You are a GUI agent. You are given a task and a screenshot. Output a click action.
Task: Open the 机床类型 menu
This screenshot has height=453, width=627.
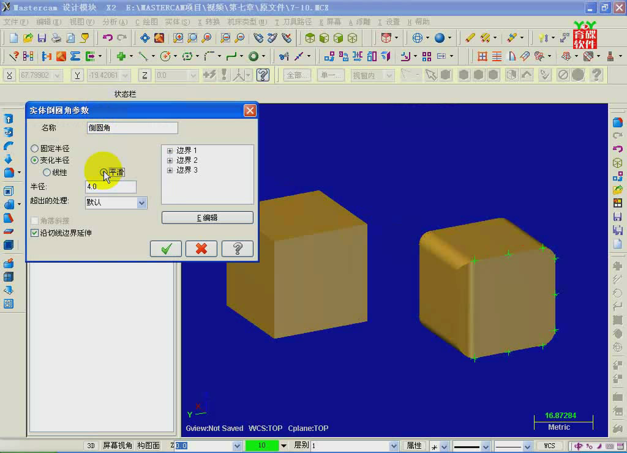(247, 22)
